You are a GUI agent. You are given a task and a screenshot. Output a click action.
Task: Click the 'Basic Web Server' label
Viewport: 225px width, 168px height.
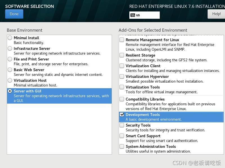click(x=29, y=70)
